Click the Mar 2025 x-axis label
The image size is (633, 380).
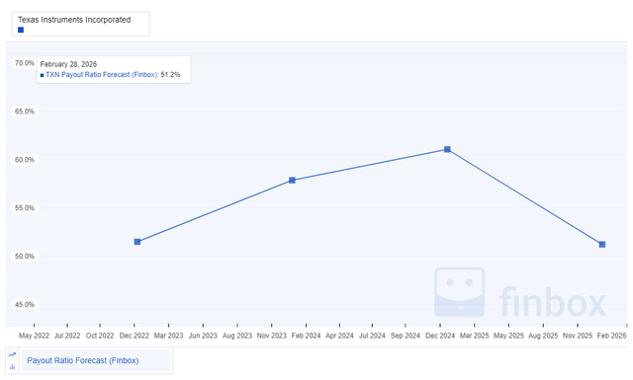[x=475, y=336]
